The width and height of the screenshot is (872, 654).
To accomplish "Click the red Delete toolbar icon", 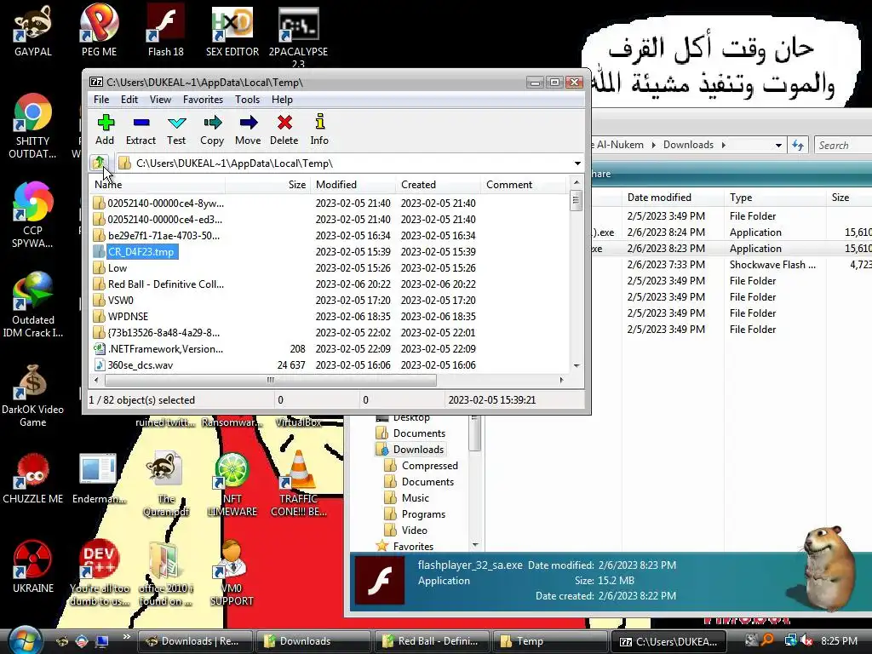I will point(284,129).
